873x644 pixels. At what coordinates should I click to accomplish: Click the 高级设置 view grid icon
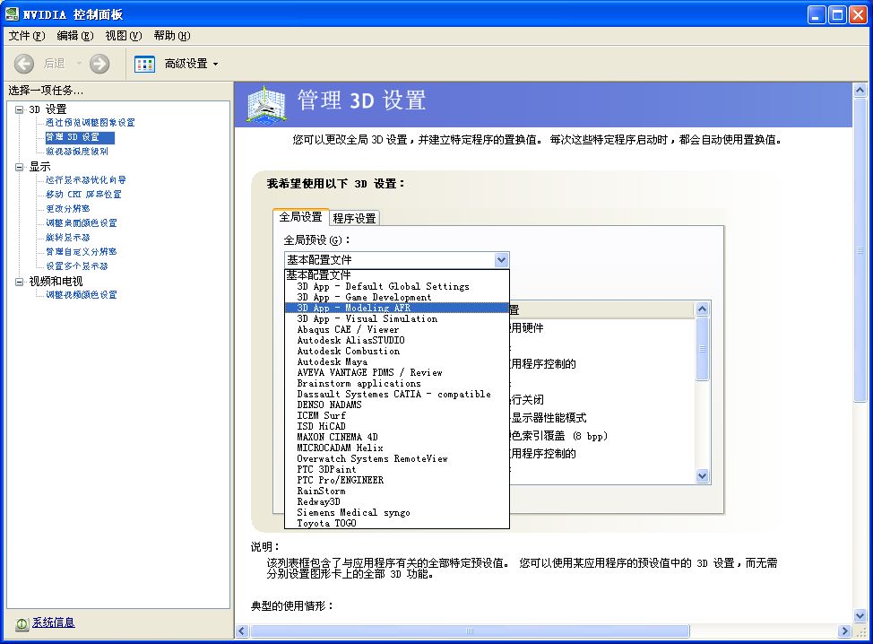point(145,64)
